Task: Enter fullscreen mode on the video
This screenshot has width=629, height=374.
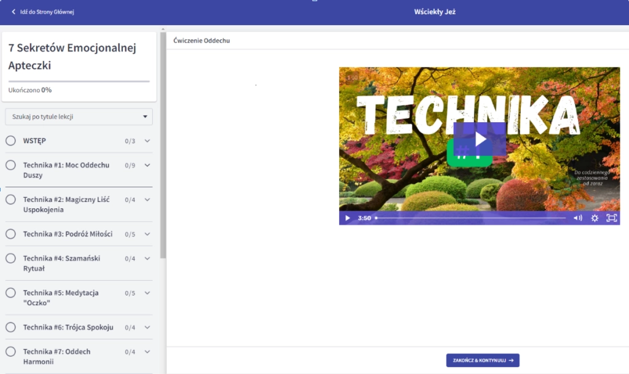Action: 611,218
